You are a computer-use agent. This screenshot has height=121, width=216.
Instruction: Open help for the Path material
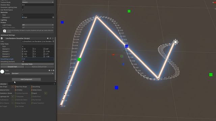[x=49, y=71]
